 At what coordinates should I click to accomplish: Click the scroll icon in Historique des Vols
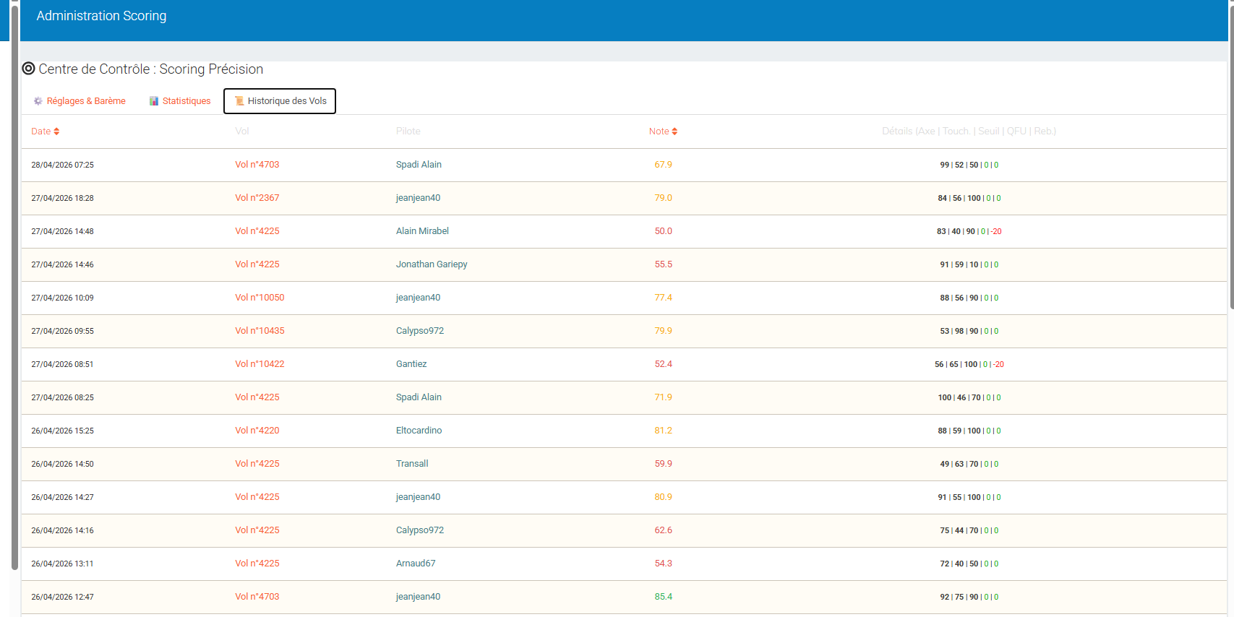tap(239, 101)
